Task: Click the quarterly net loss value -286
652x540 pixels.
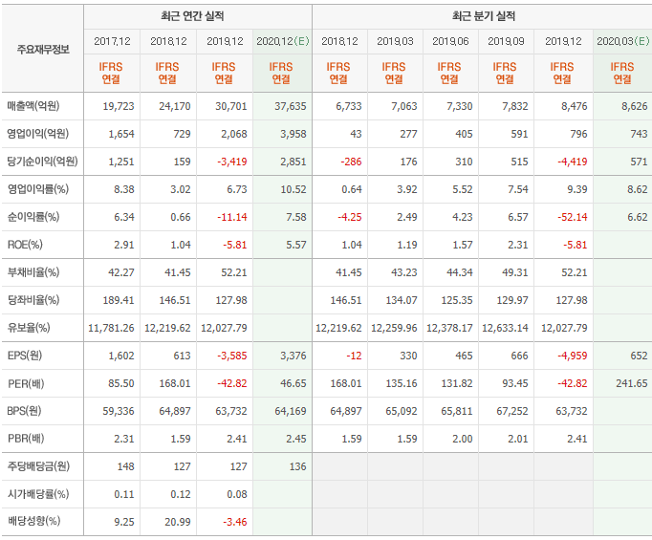Action: coord(351,162)
